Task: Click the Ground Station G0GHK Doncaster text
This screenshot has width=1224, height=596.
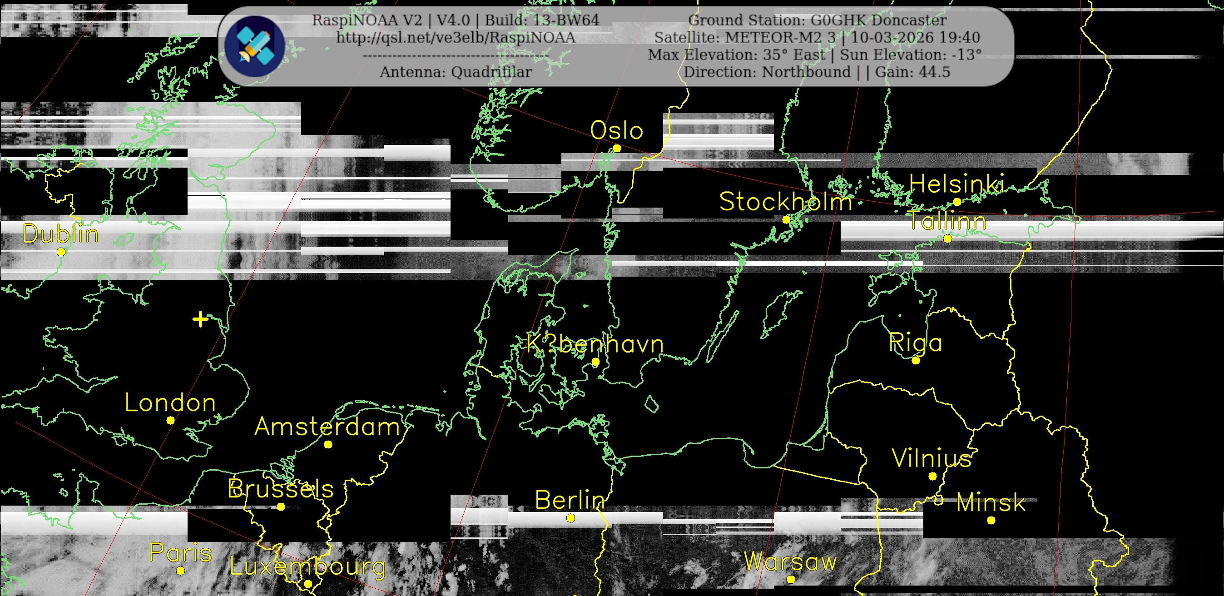Action: click(817, 20)
